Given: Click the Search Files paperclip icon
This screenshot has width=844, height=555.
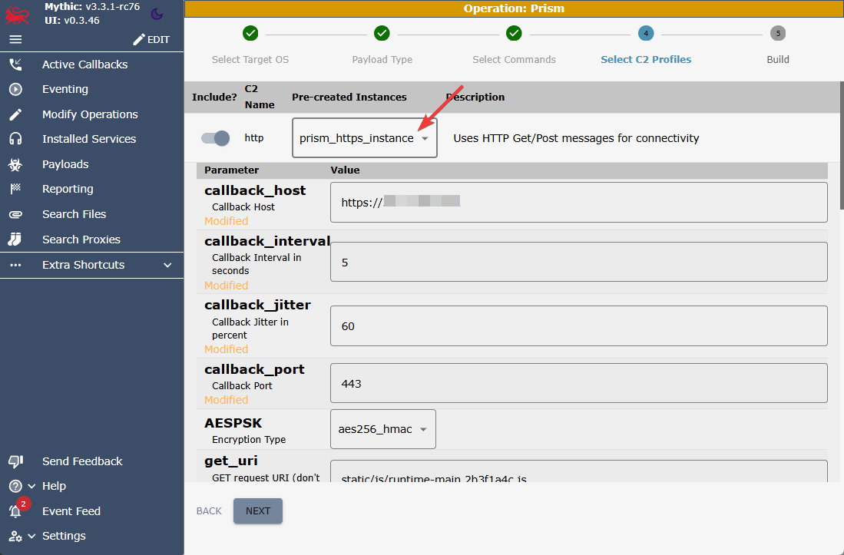Looking at the screenshot, I should (15, 214).
